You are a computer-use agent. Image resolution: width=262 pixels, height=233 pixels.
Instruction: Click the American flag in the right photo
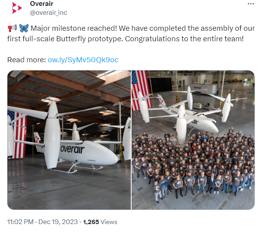coord(141,90)
